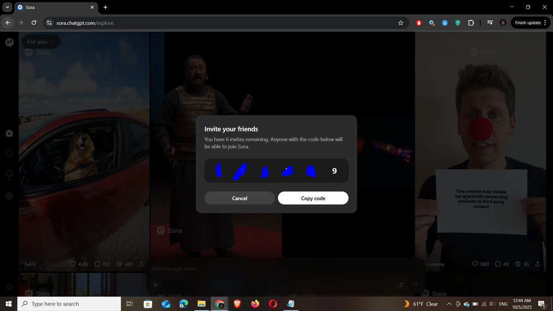Open Chrome's three-dot menu
The width and height of the screenshot is (553, 311).
[545, 23]
